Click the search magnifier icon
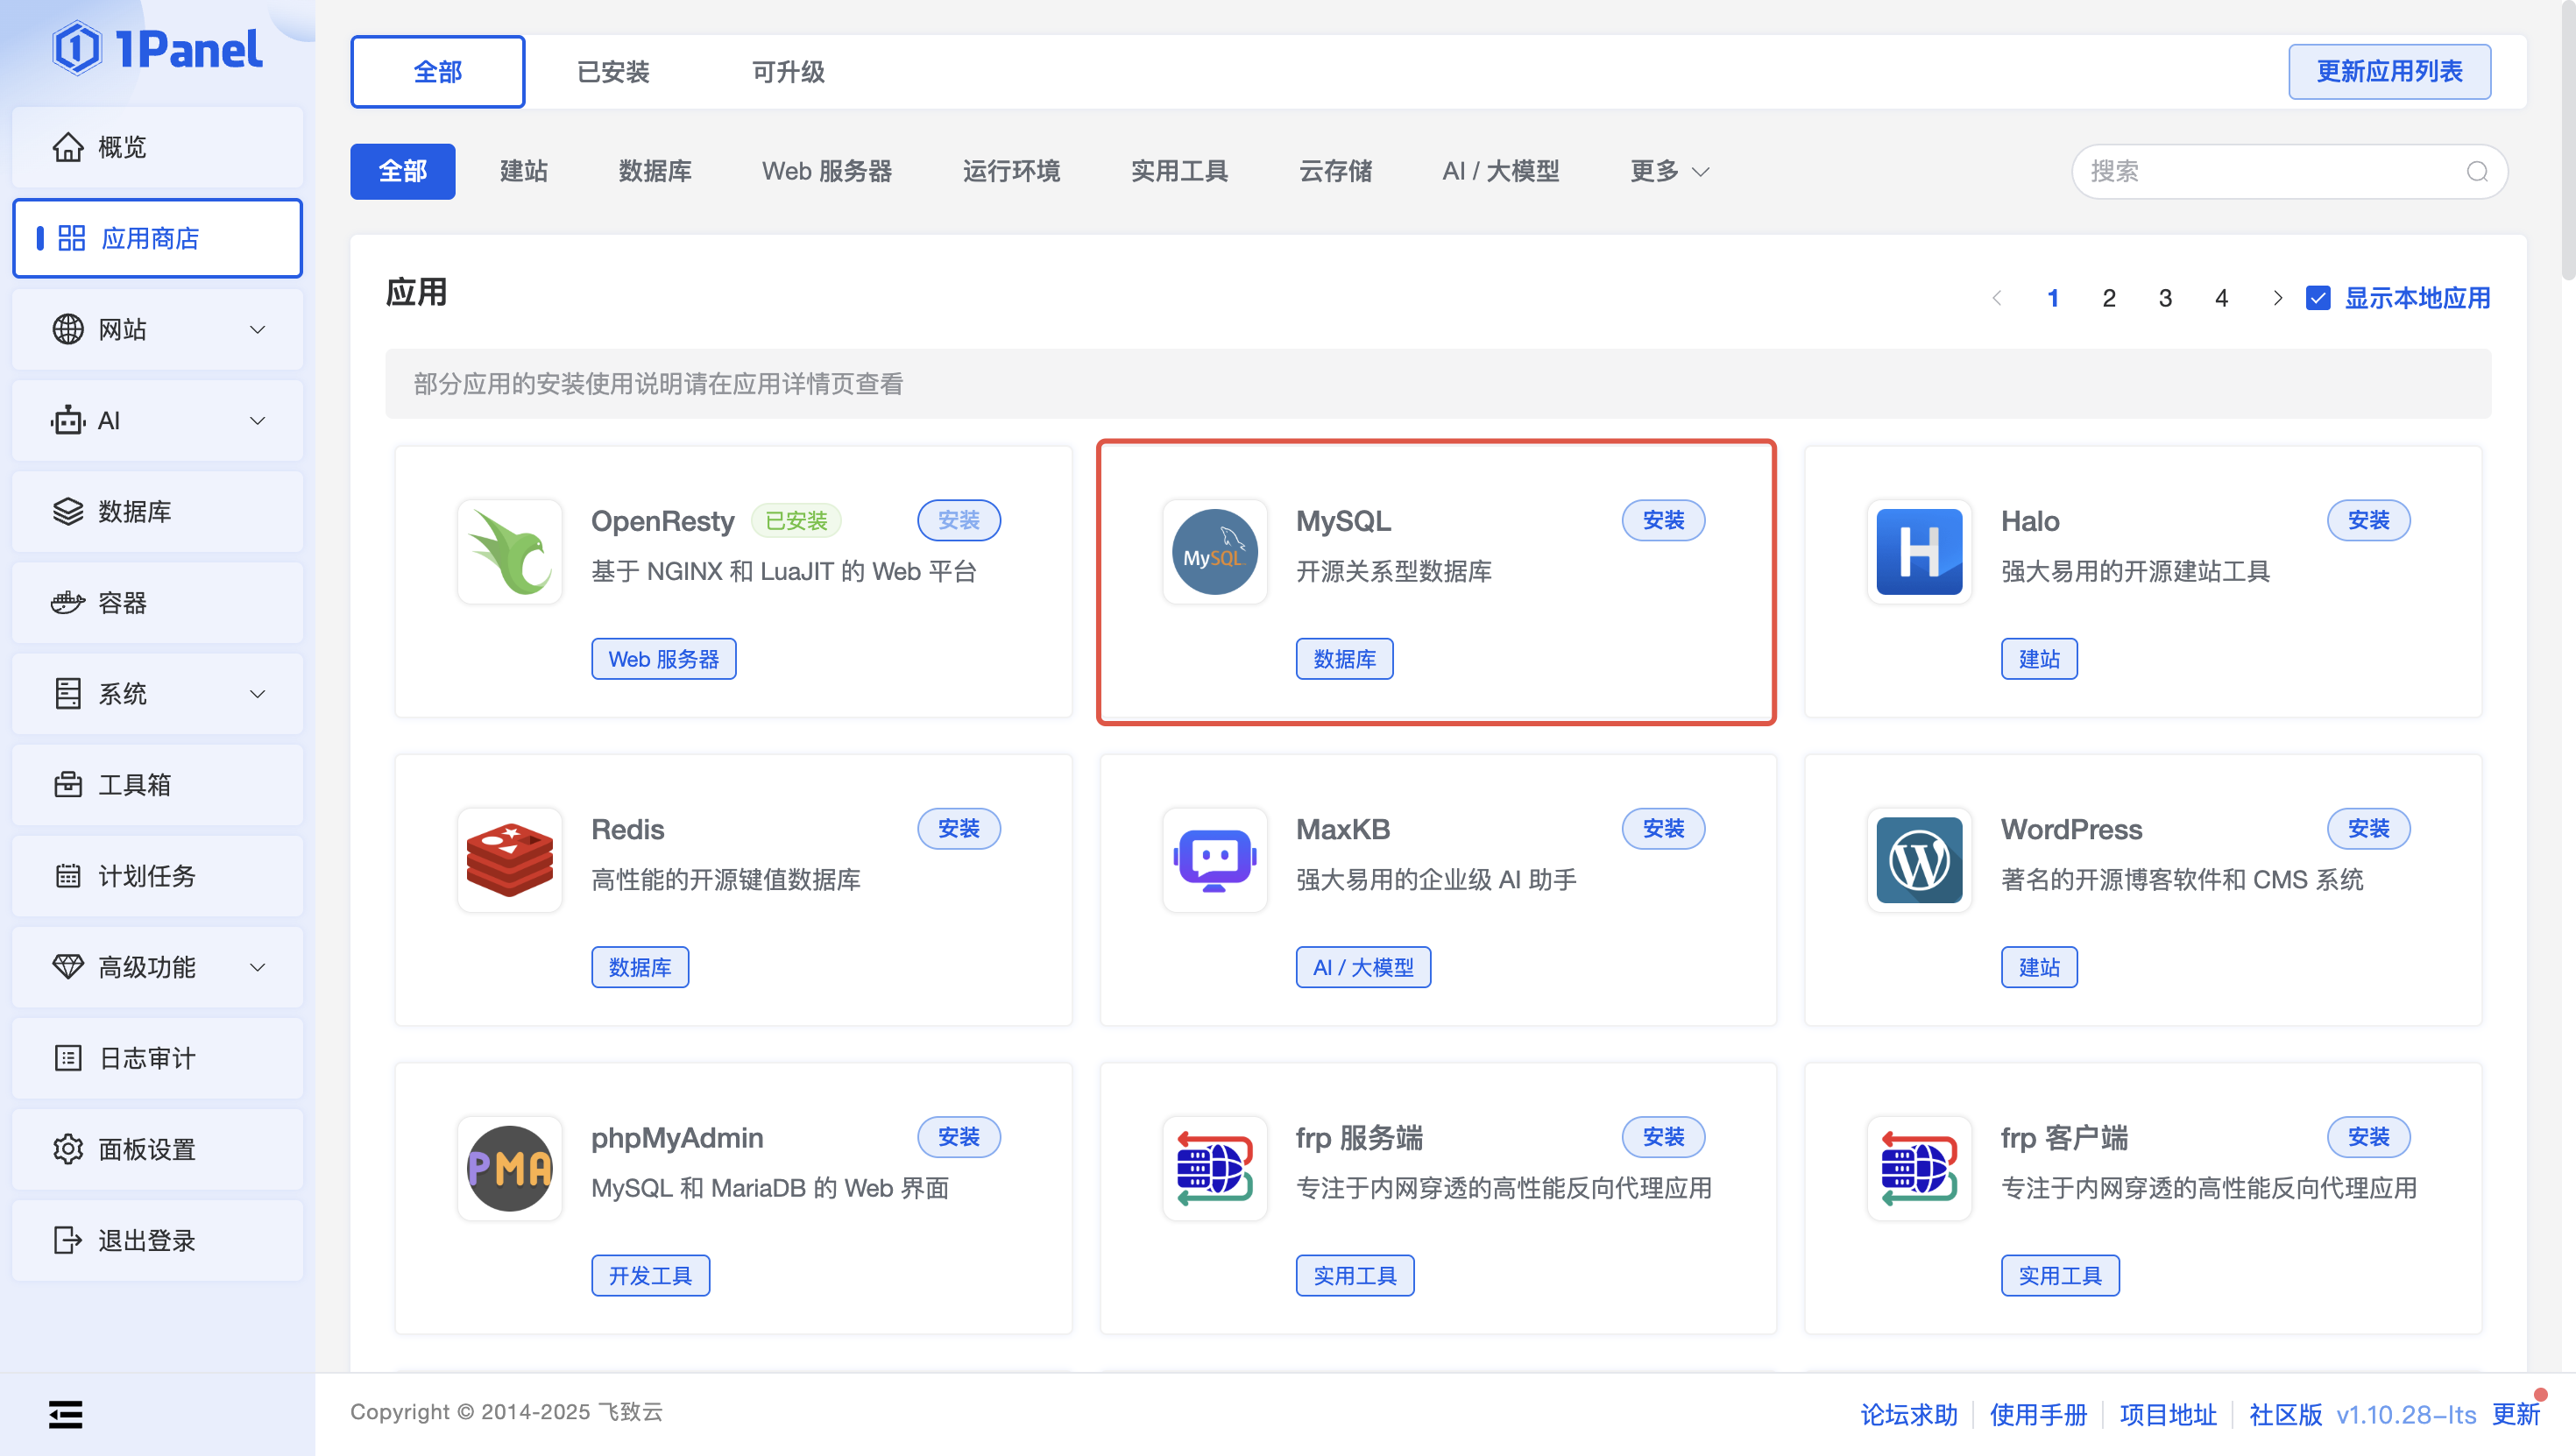Image resolution: width=2576 pixels, height=1456 pixels. click(x=2477, y=171)
